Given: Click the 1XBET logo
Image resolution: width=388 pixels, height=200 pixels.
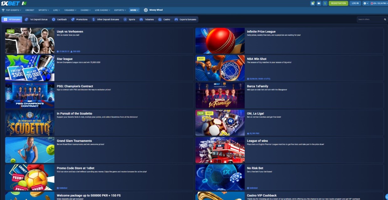Looking at the screenshot, I should pyautogui.click(x=11, y=3).
